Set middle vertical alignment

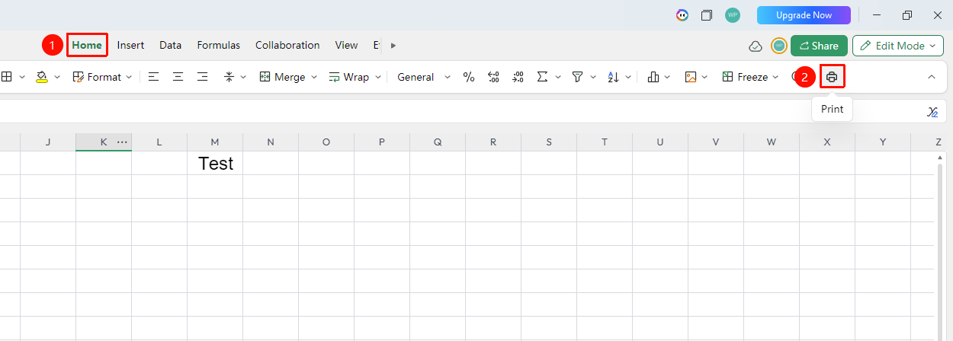[x=229, y=77]
